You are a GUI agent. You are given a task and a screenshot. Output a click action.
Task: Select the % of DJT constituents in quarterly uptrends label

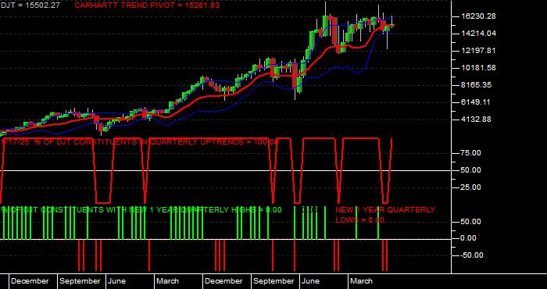pos(140,142)
